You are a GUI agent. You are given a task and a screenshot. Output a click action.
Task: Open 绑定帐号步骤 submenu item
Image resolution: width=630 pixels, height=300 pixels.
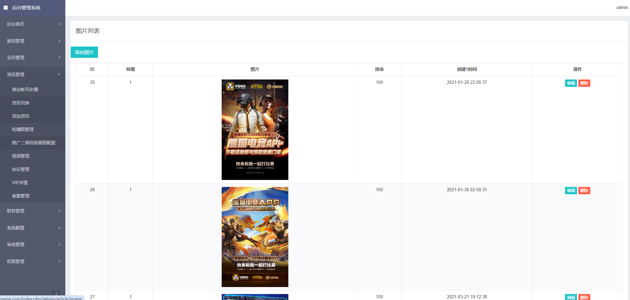[x=25, y=89]
